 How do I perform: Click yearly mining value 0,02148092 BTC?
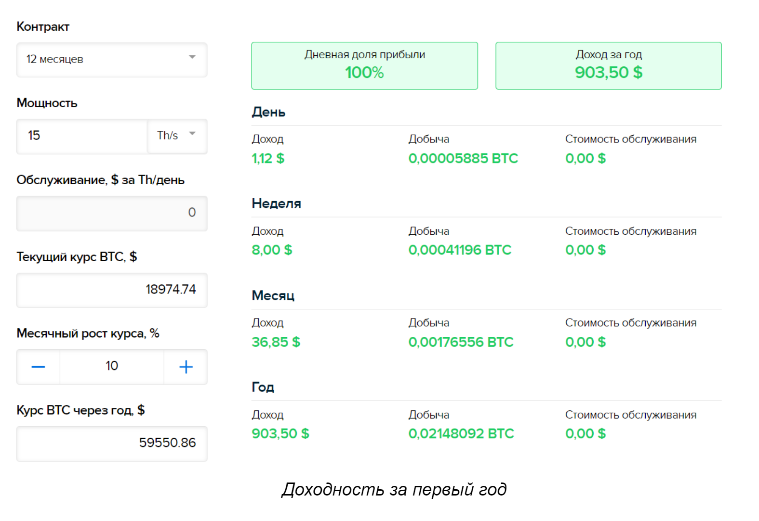461,433
